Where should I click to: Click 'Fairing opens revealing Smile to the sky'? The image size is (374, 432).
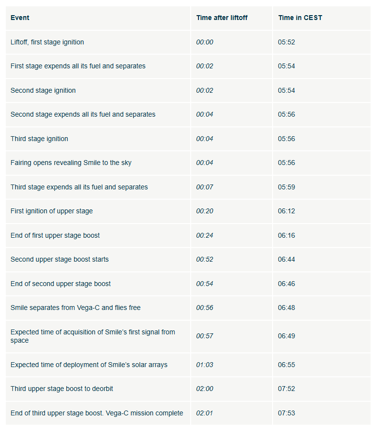71,163
